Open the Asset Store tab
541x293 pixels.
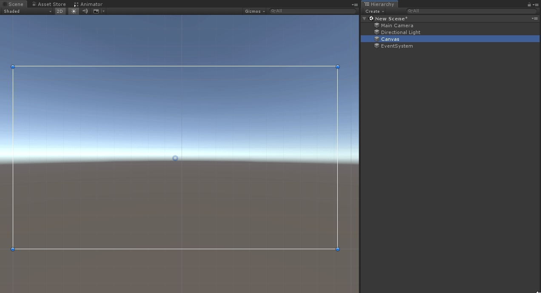point(49,4)
